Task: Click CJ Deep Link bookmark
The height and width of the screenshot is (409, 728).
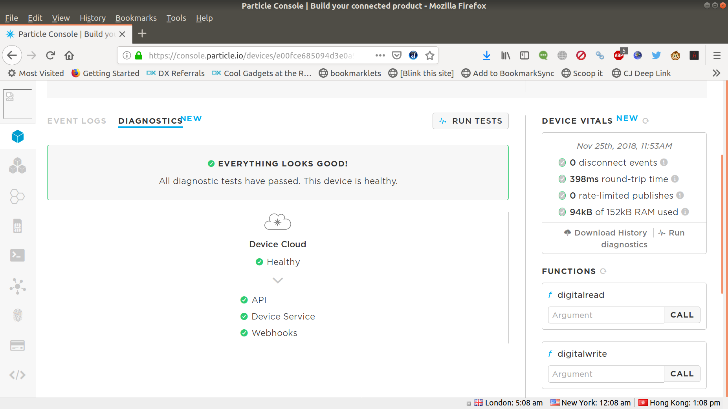Action: click(x=641, y=73)
